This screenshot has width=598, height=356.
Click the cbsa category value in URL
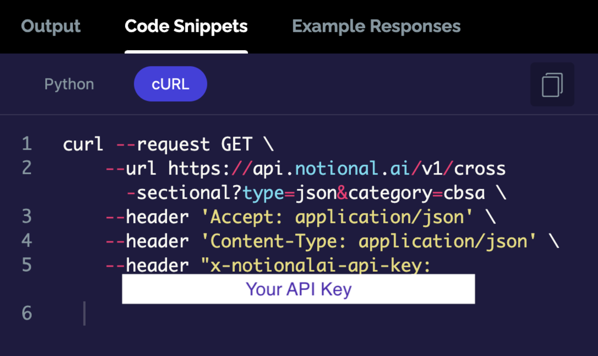pos(464,193)
